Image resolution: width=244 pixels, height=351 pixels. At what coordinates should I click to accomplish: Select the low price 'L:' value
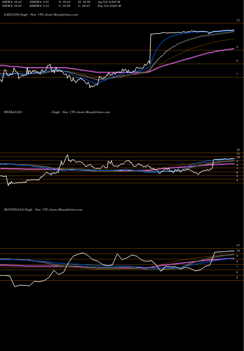click(x=84, y=6)
